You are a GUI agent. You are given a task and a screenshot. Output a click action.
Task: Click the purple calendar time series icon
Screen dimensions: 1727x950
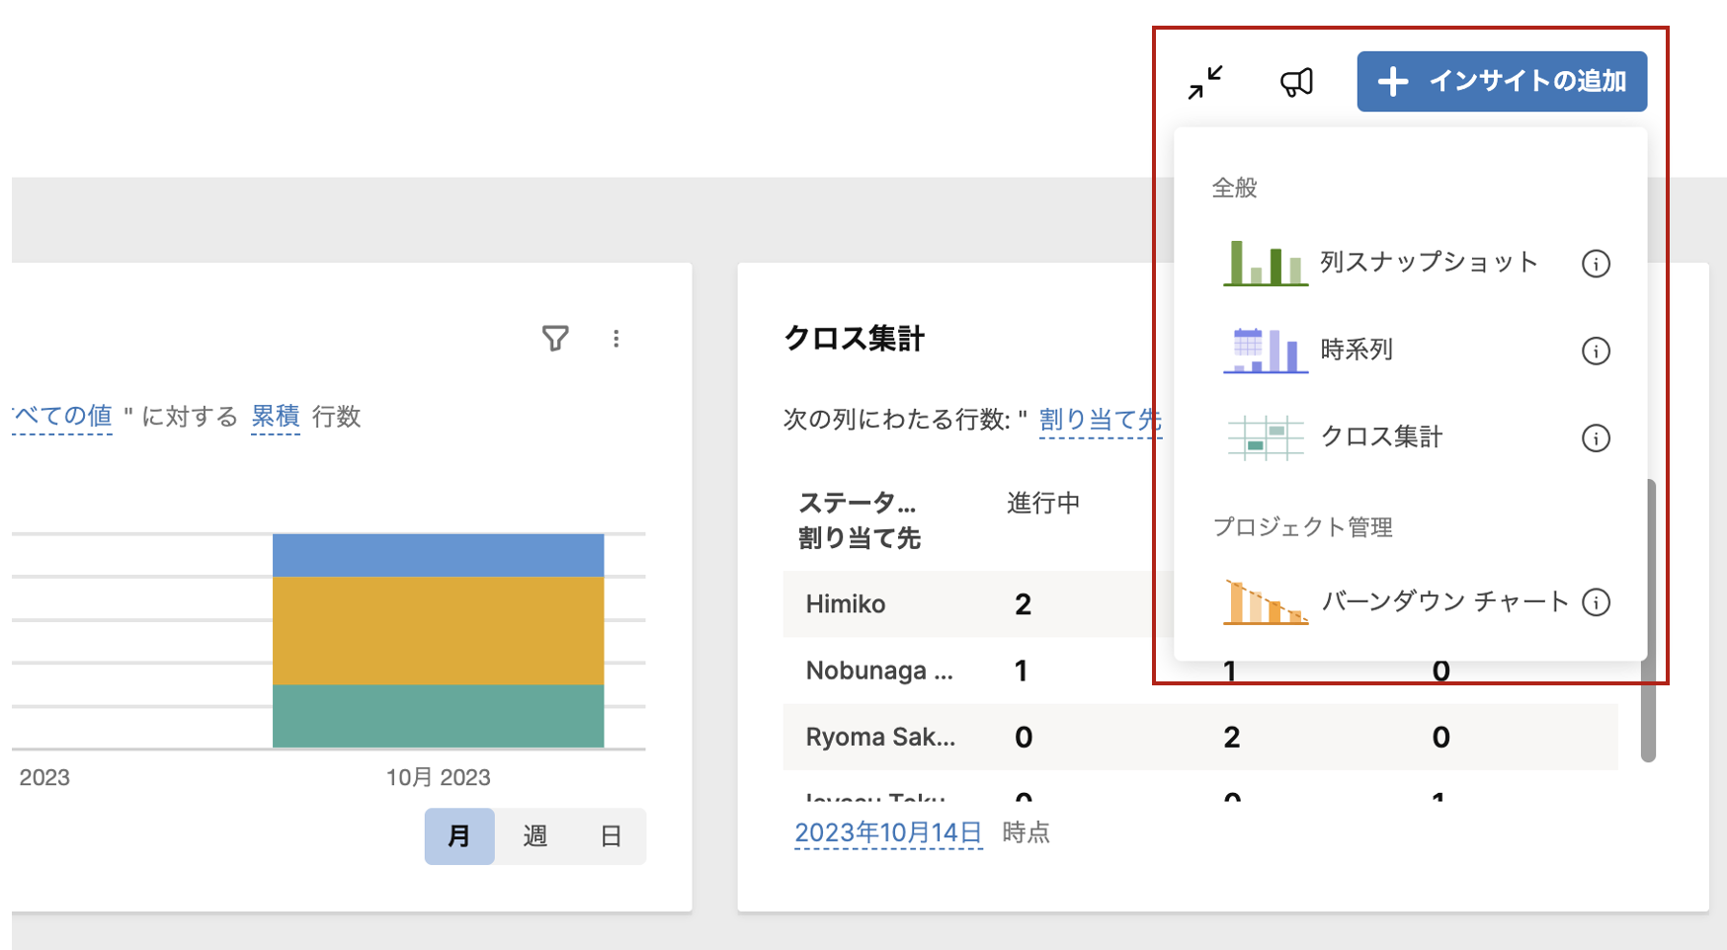click(x=1266, y=350)
